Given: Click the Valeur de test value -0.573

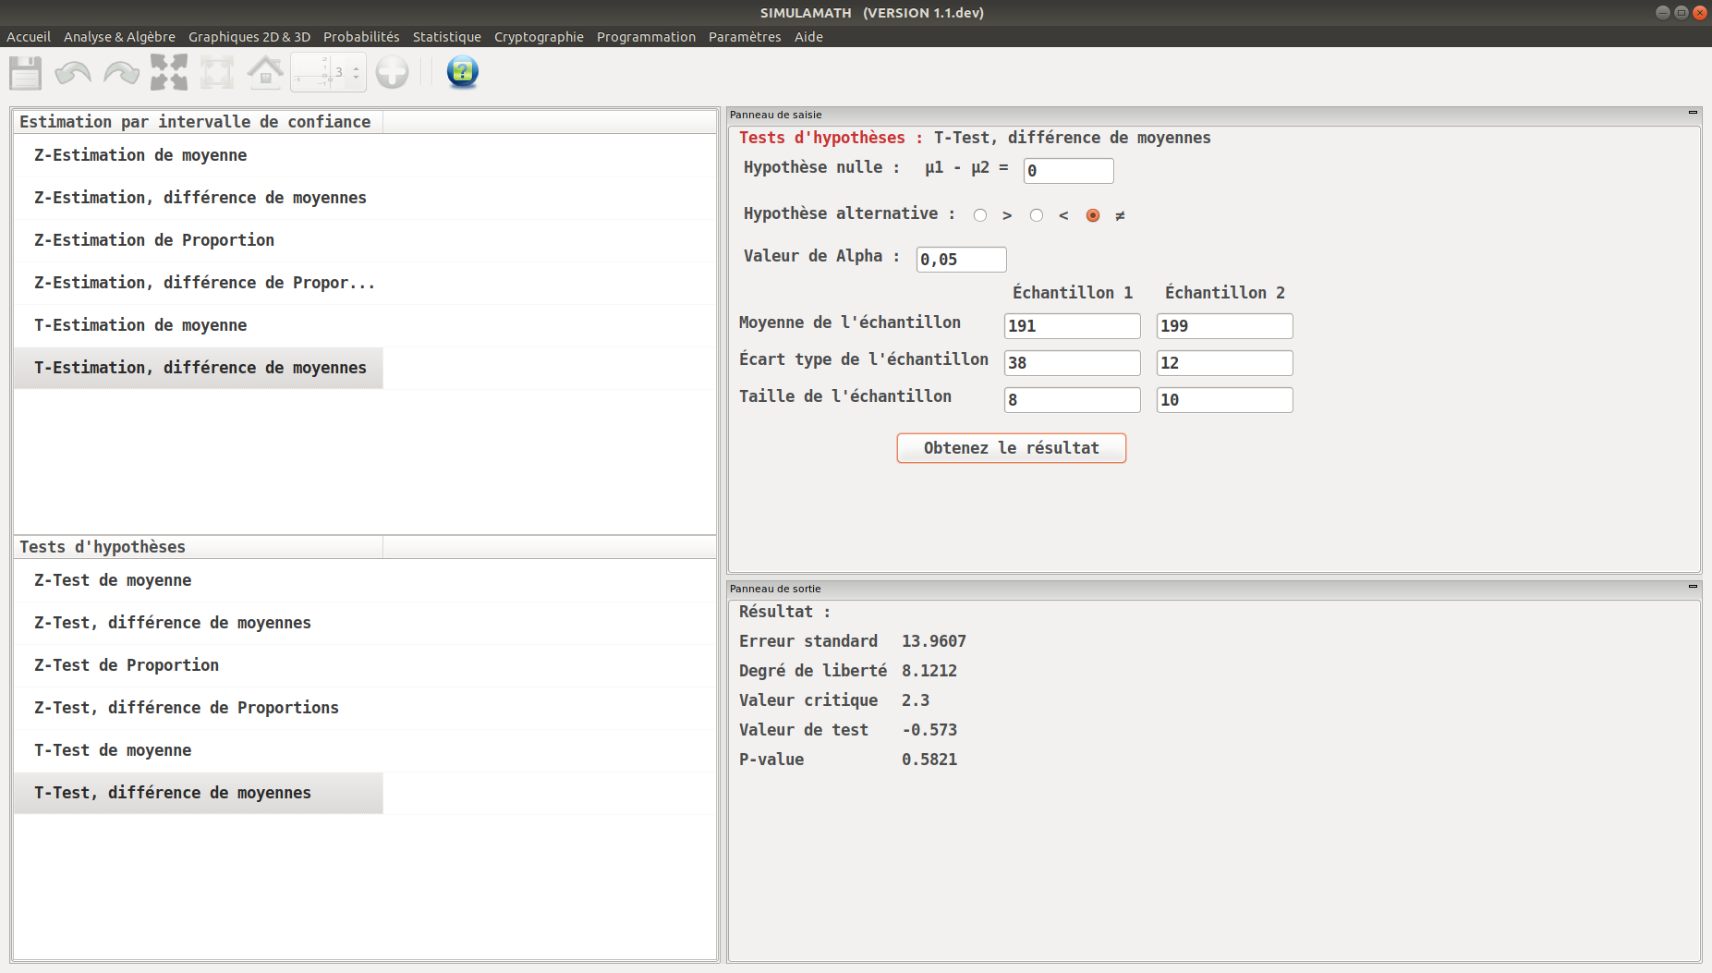Looking at the screenshot, I should pos(929,730).
